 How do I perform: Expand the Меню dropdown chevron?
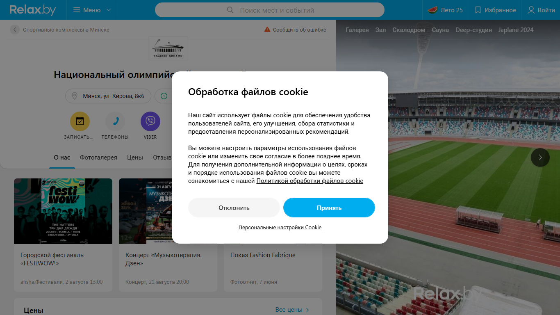[109, 10]
